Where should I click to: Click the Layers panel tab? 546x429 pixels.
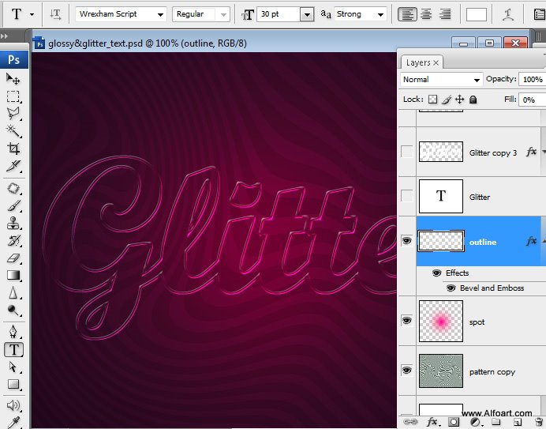click(x=420, y=62)
